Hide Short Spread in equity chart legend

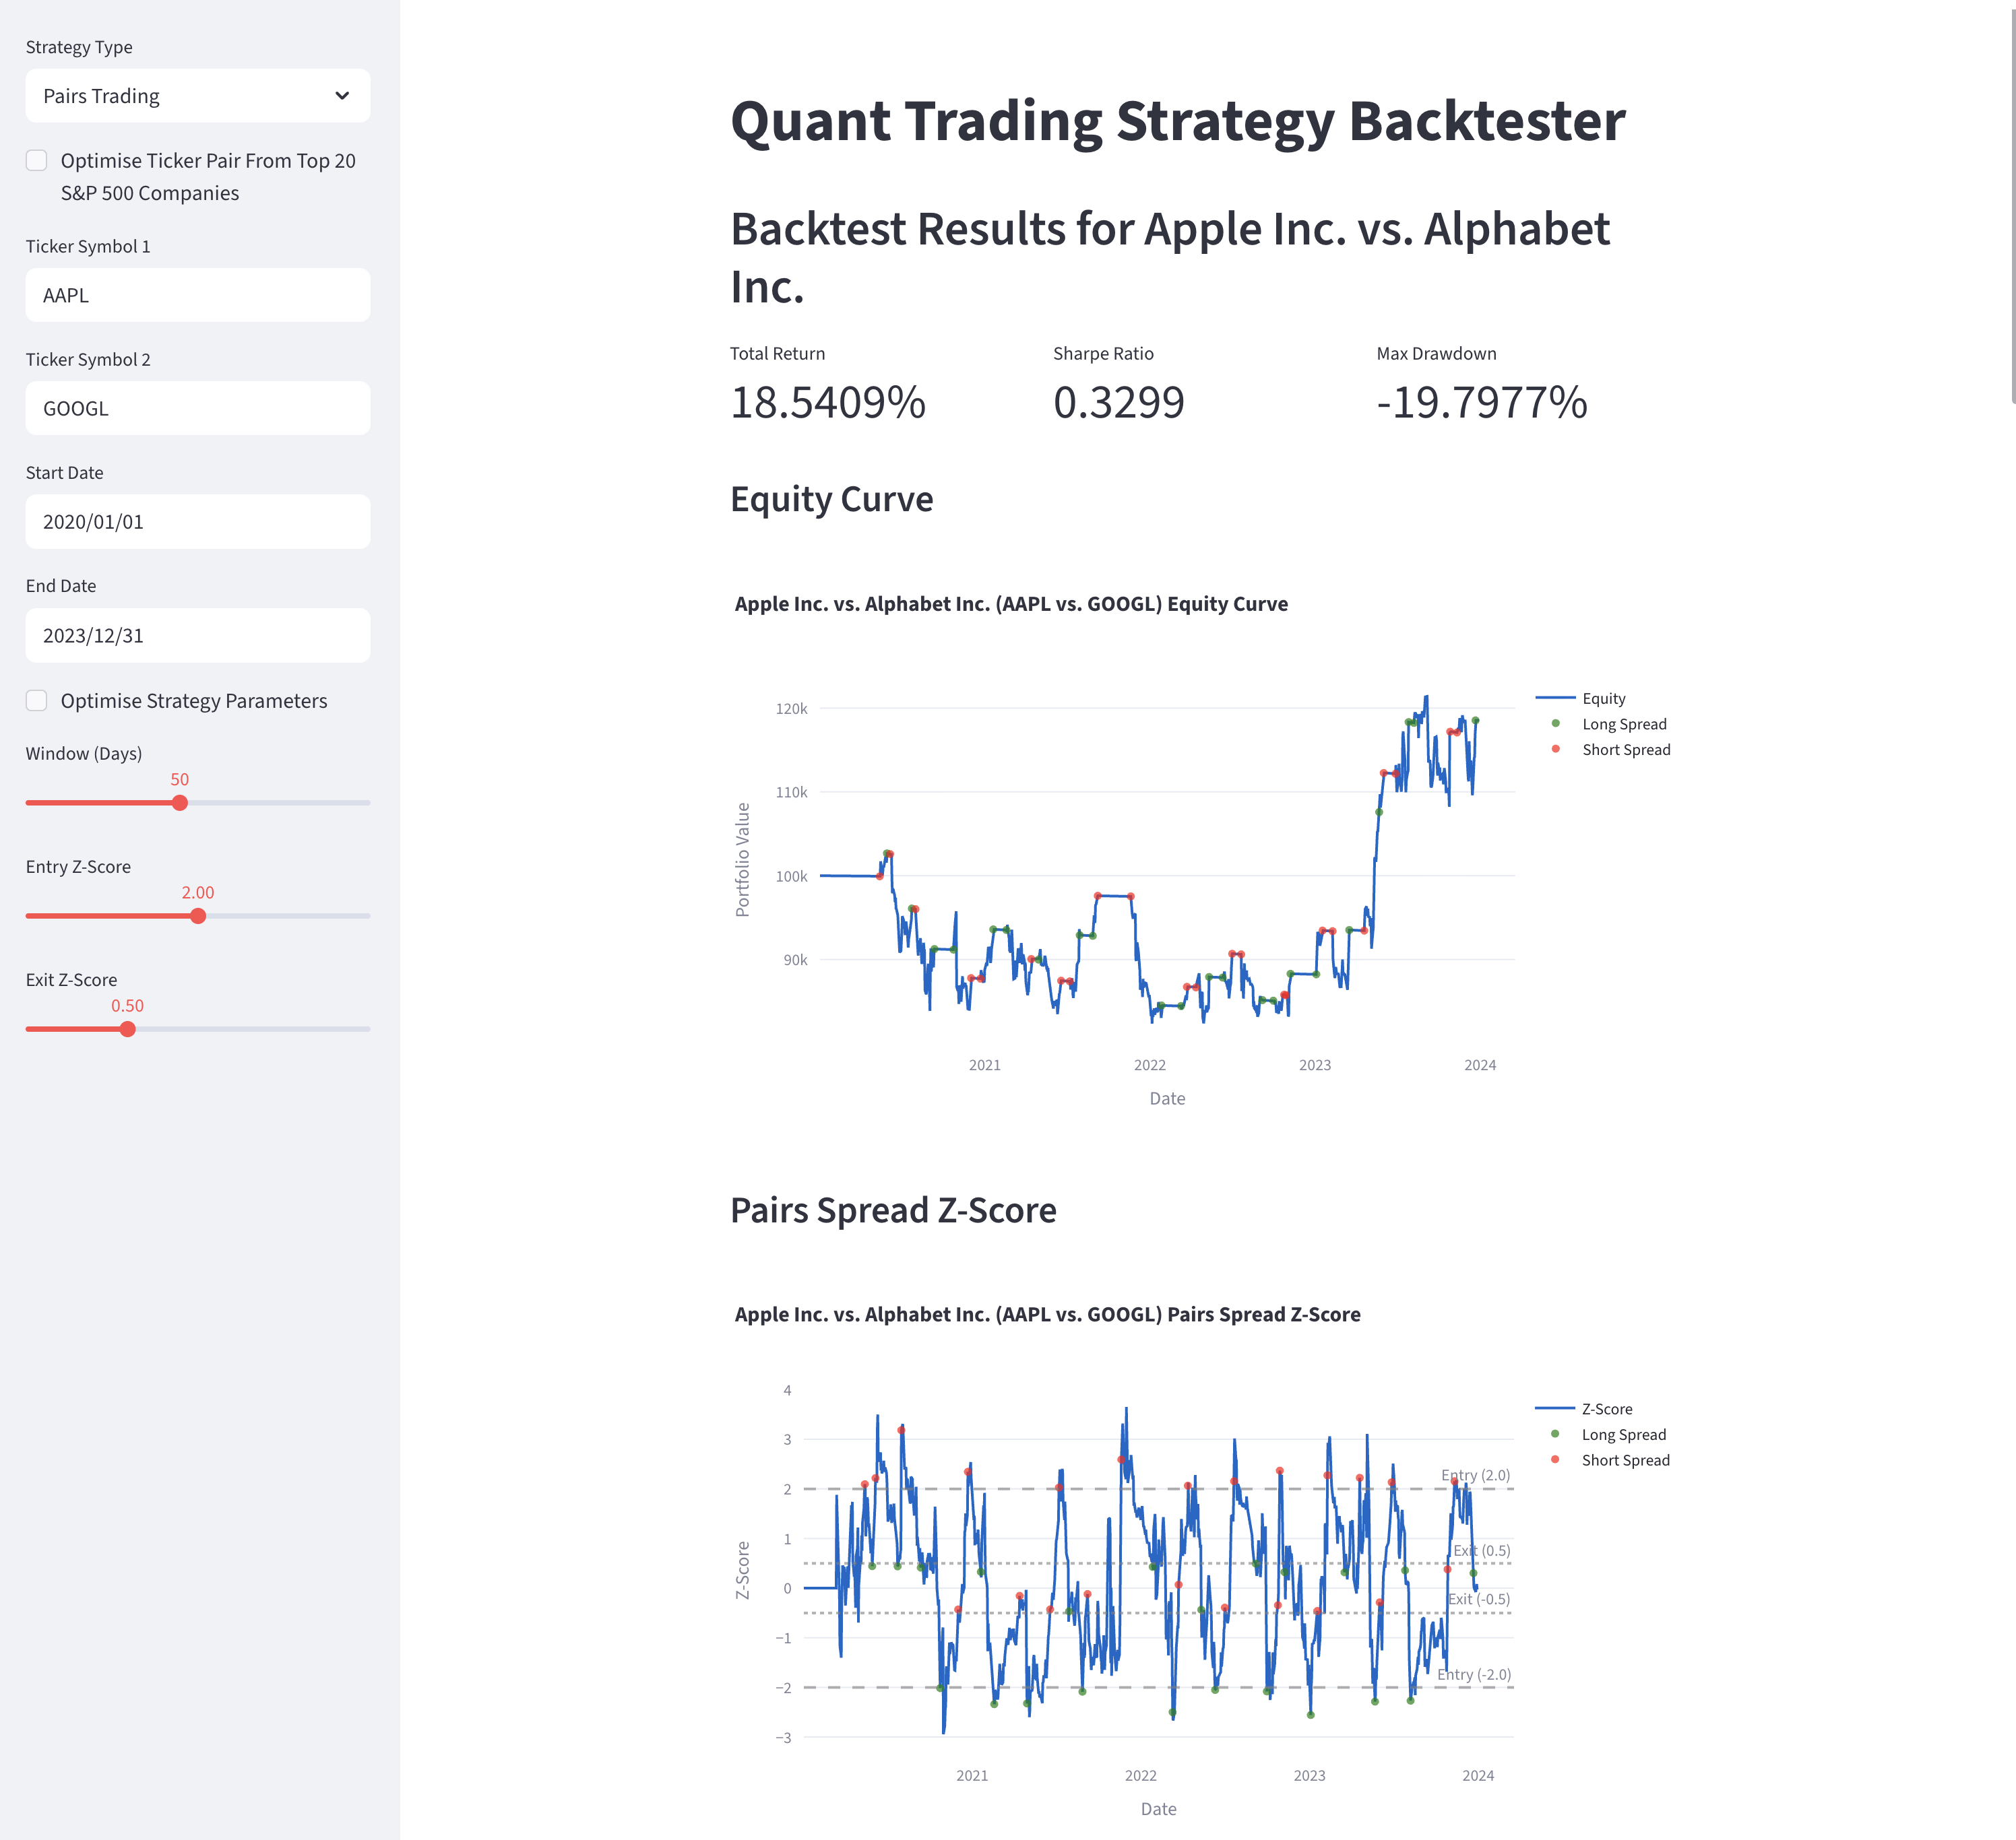pos(1625,750)
